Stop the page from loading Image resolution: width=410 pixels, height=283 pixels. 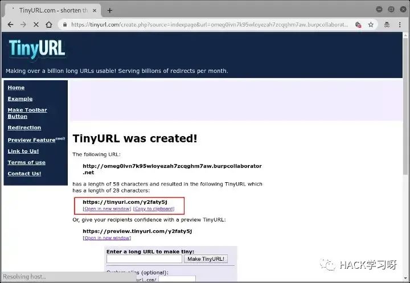pyautogui.click(x=36, y=24)
